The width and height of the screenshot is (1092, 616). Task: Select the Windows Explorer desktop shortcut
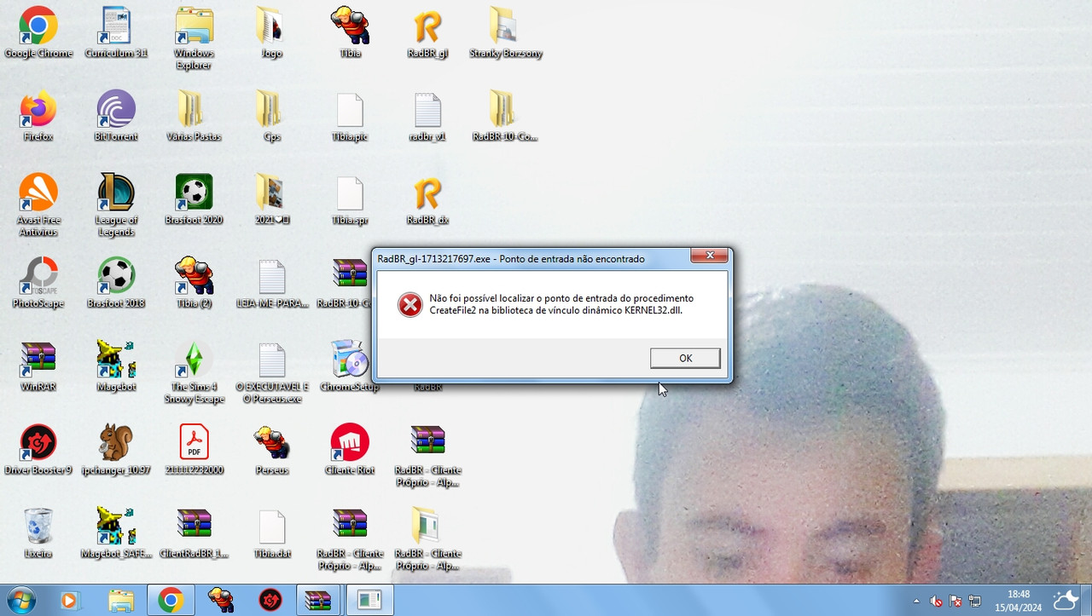tap(194, 38)
